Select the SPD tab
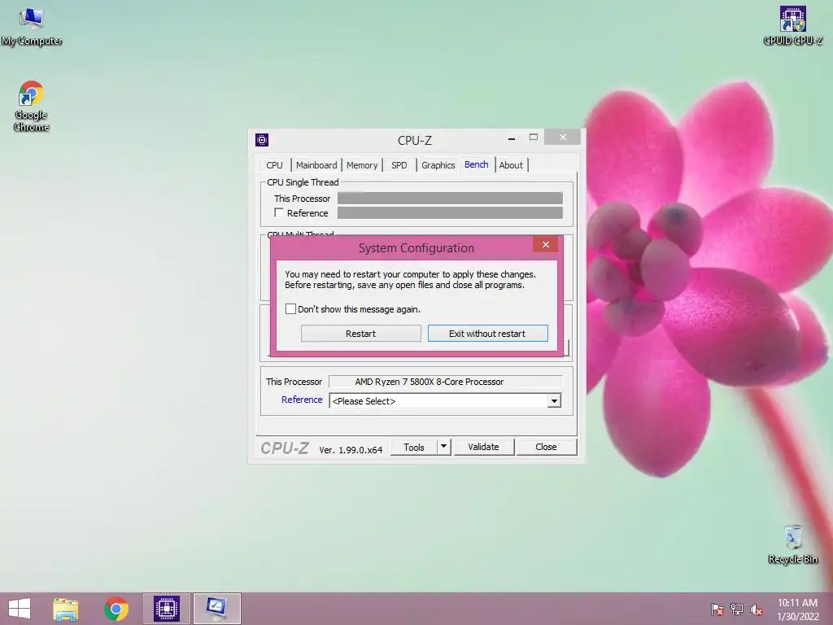The image size is (833, 625). tap(399, 165)
